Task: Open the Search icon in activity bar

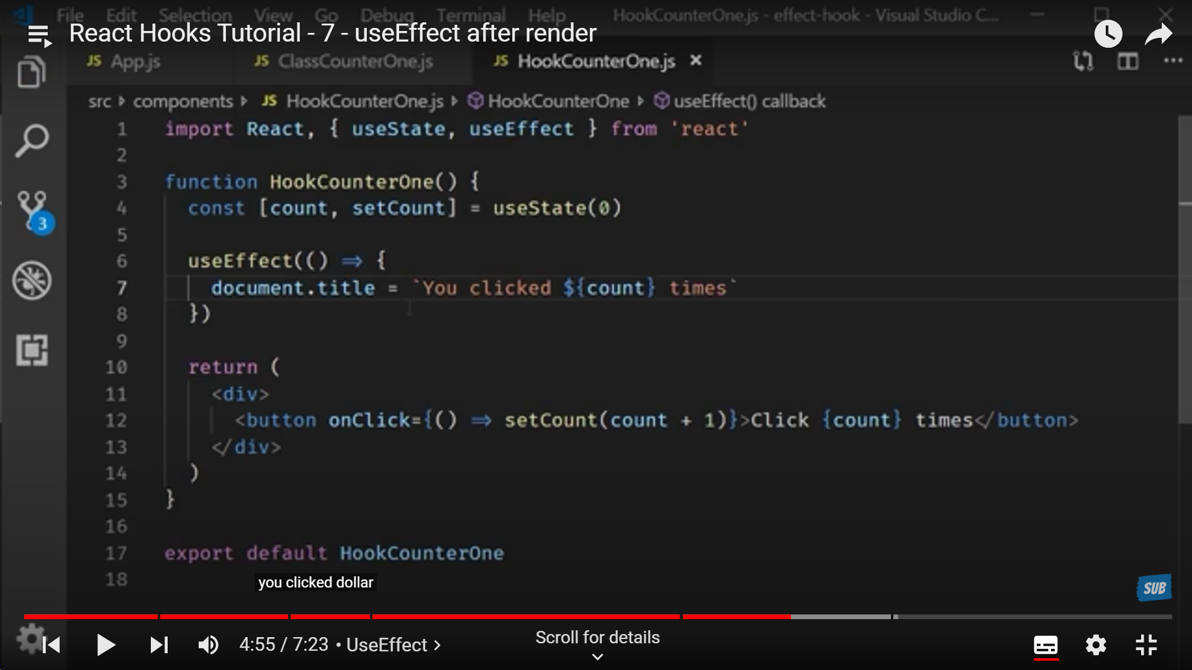Action: (31, 141)
